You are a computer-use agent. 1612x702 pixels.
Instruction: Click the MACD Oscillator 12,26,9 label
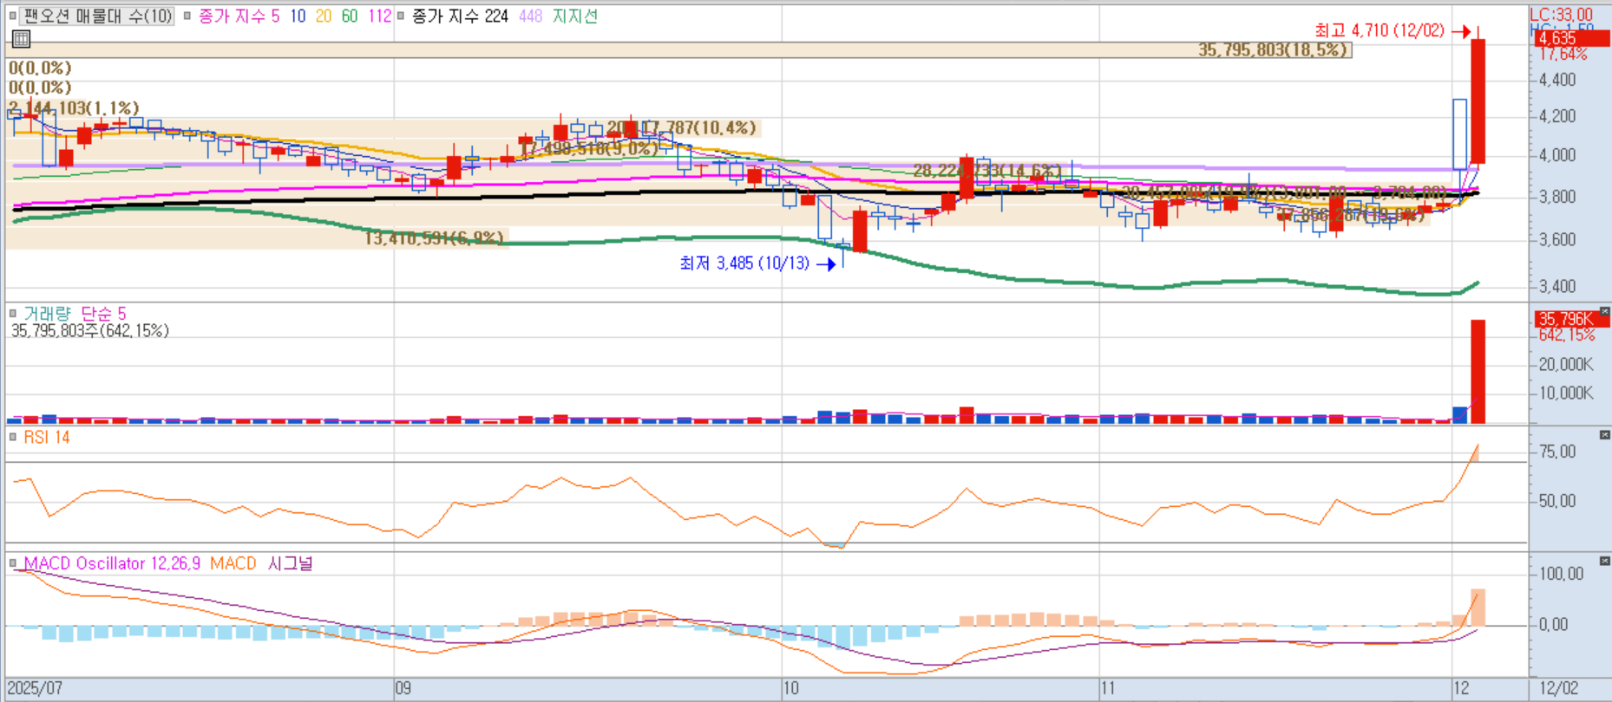(x=112, y=563)
